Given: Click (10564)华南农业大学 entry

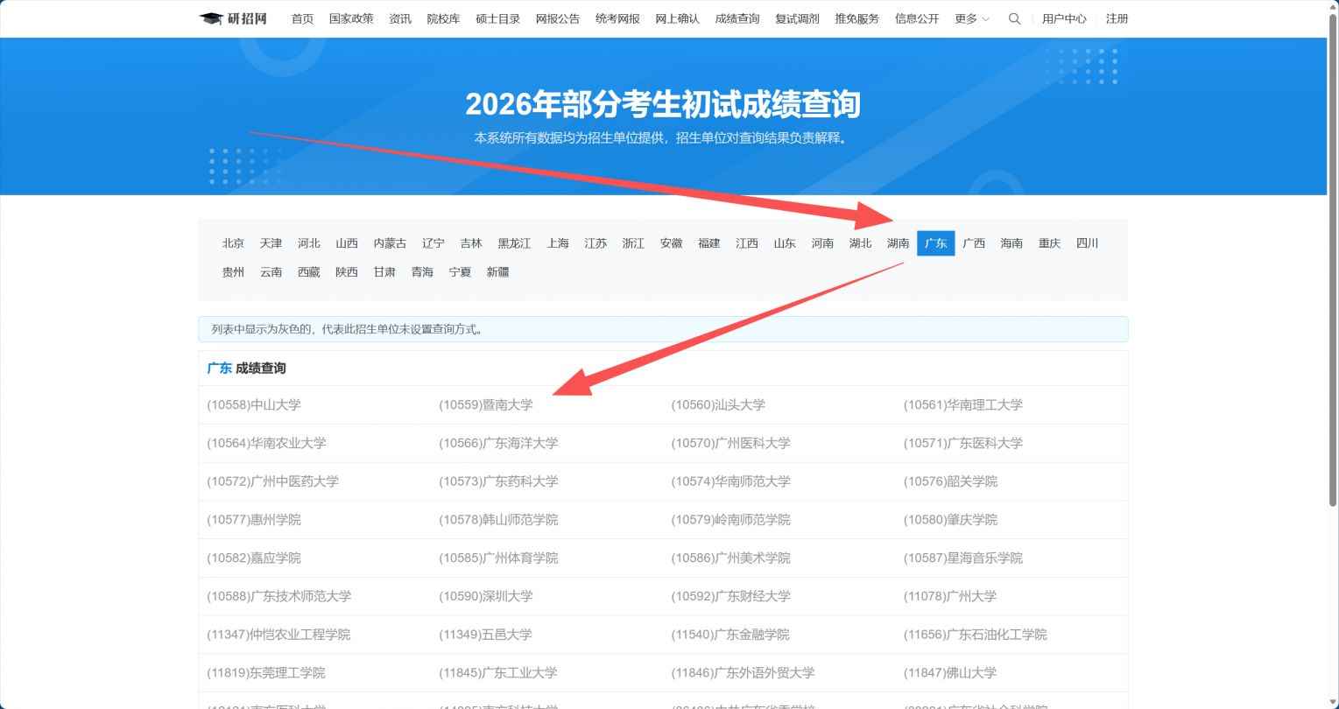Looking at the screenshot, I should pos(266,443).
